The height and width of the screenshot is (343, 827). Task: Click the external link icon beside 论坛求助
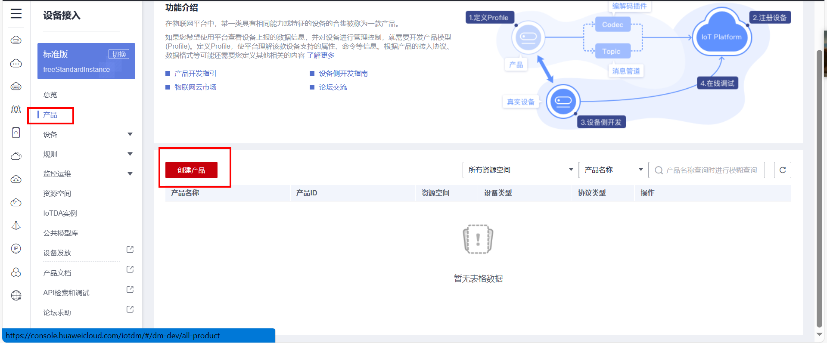point(130,309)
